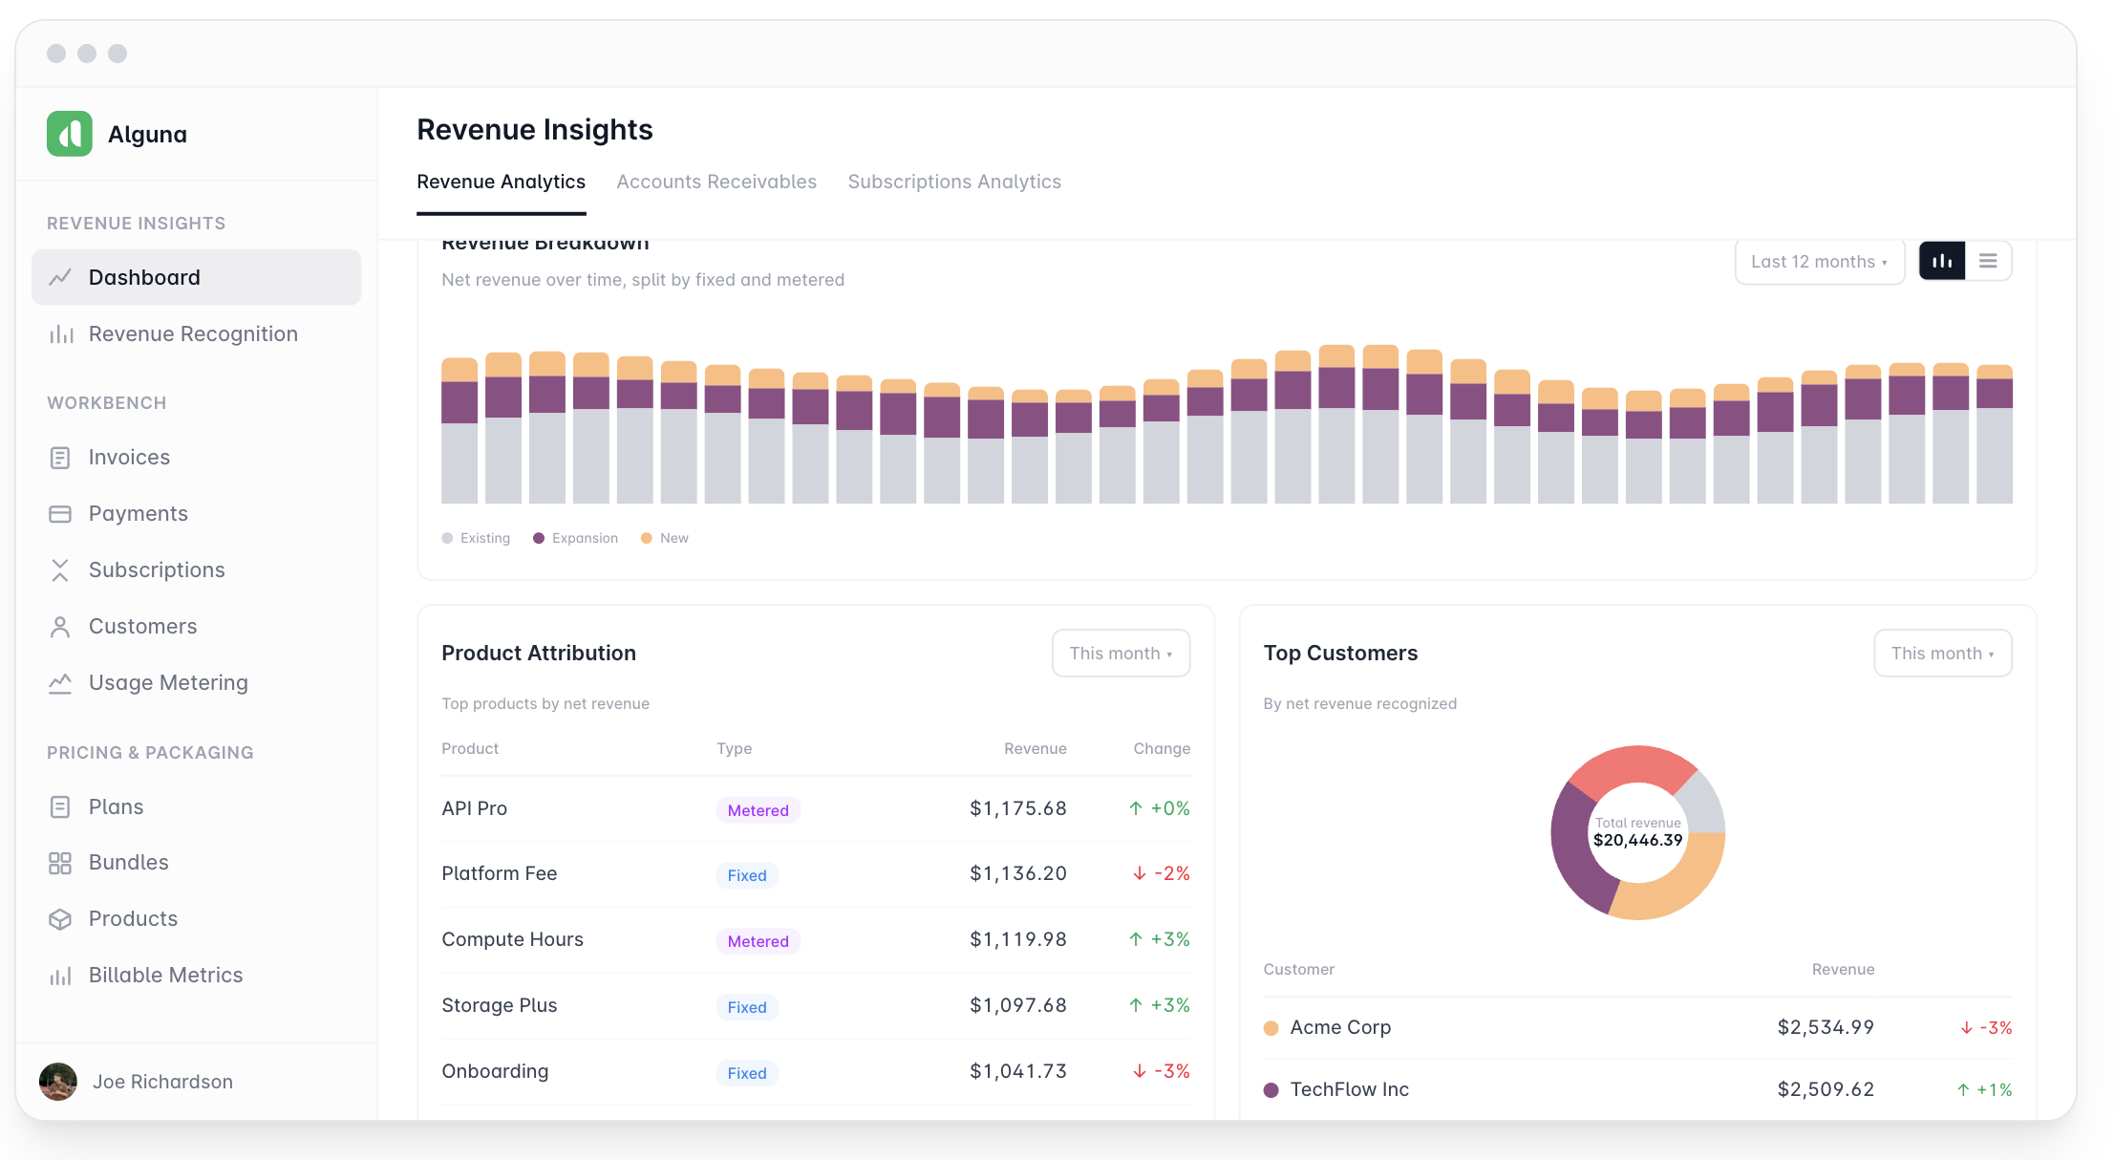2115x1160 pixels.
Task: Click the $1,175.68 revenue value
Action: click(x=1018, y=808)
